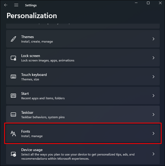
Task: Expand the Lock screen chevron
Action: (x=153, y=58)
